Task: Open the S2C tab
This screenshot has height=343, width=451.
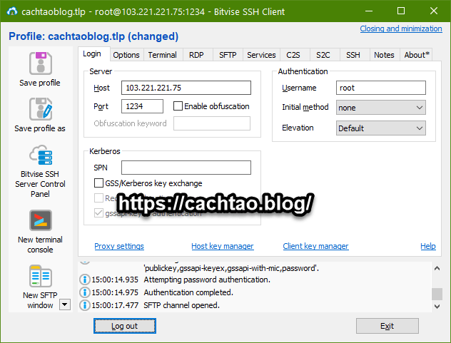Action: 323,55
